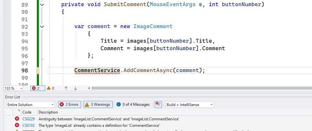The height and width of the screenshot is (131, 312).
Task: Click ImageComment type on line 92
Action: pos(153,27)
